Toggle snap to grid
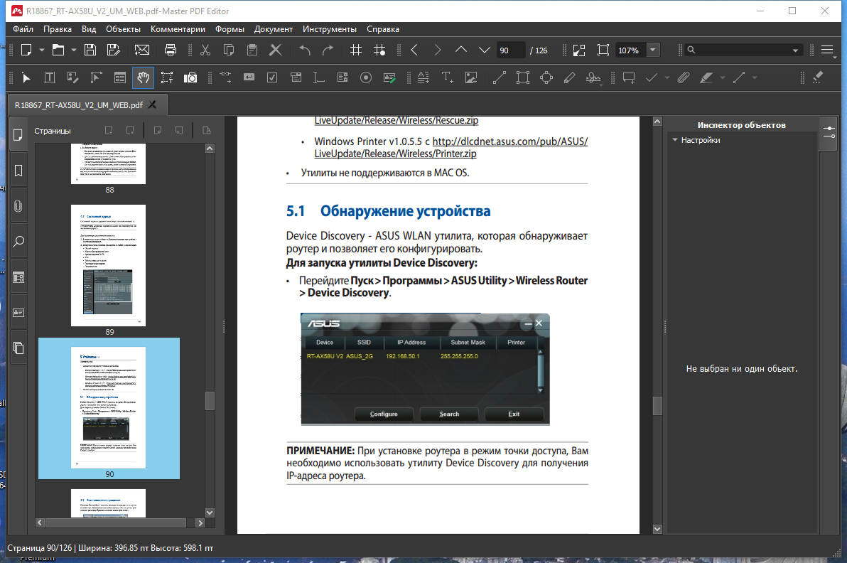This screenshot has width=847, height=563. coord(379,50)
